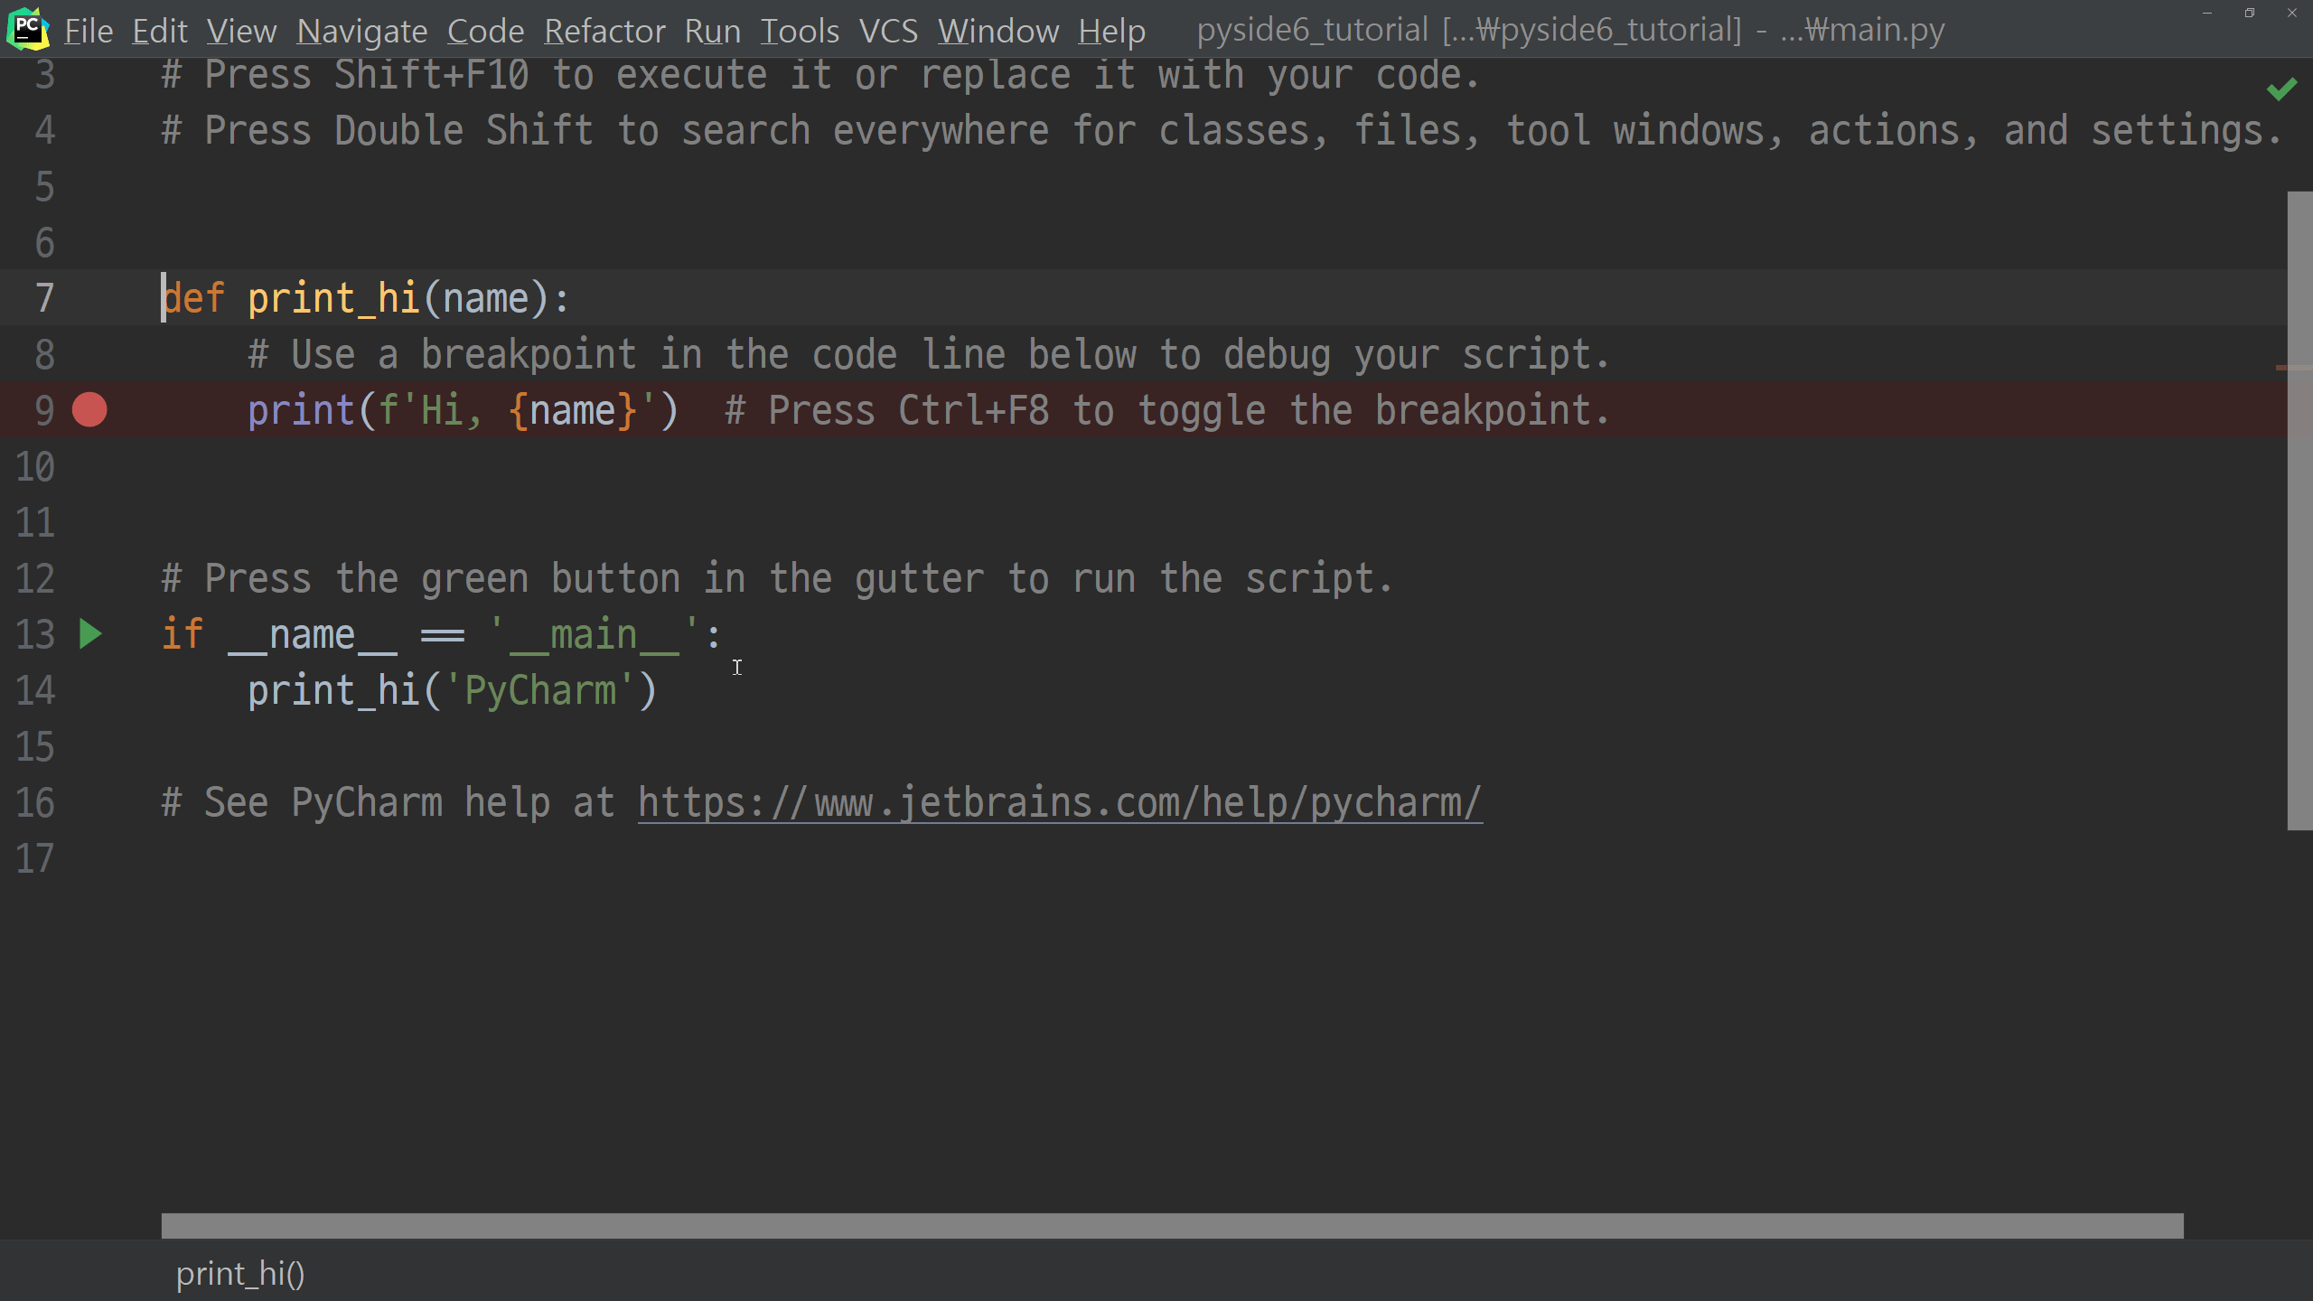This screenshot has width=2313, height=1301.
Task: Open the Help menu
Action: tap(1111, 32)
